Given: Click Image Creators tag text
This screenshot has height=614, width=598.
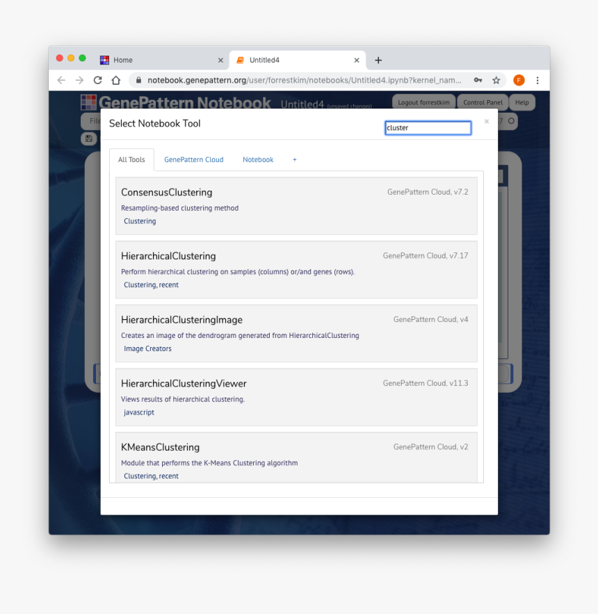Looking at the screenshot, I should click(147, 349).
